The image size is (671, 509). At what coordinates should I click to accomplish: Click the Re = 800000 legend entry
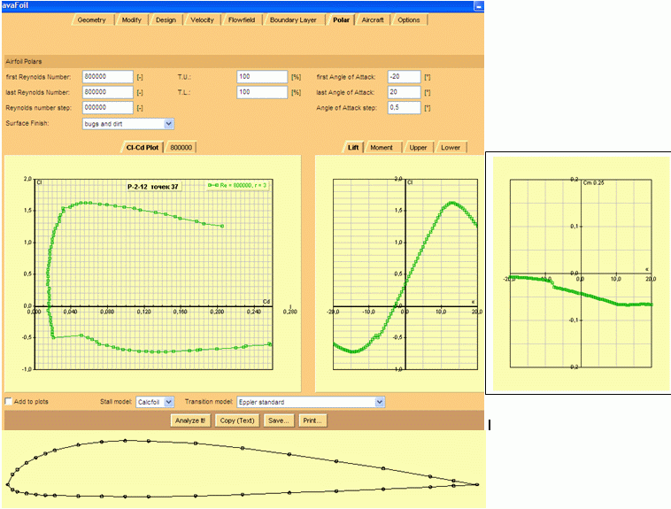pyautogui.click(x=237, y=185)
